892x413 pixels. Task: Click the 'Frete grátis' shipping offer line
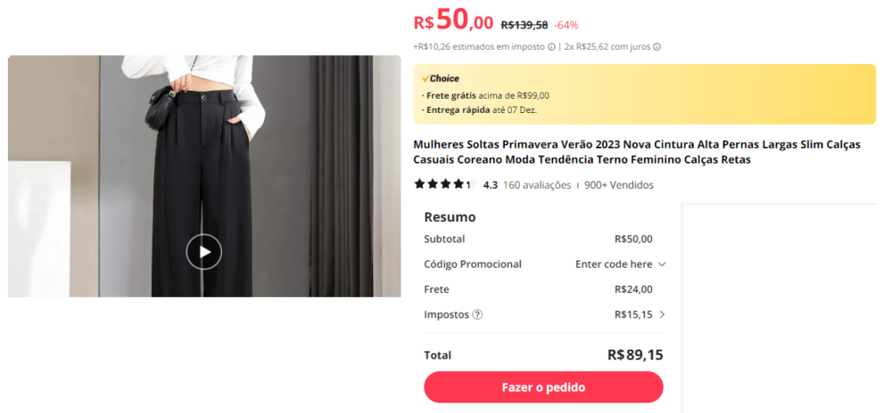(488, 95)
